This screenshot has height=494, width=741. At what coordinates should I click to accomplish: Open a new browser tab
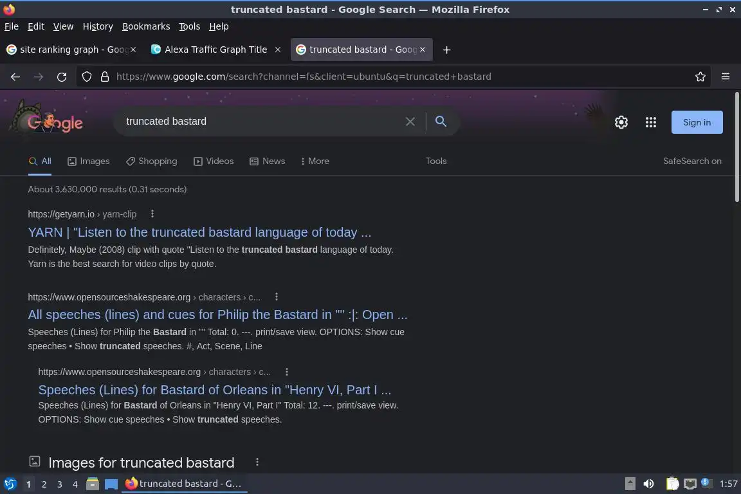pos(446,50)
